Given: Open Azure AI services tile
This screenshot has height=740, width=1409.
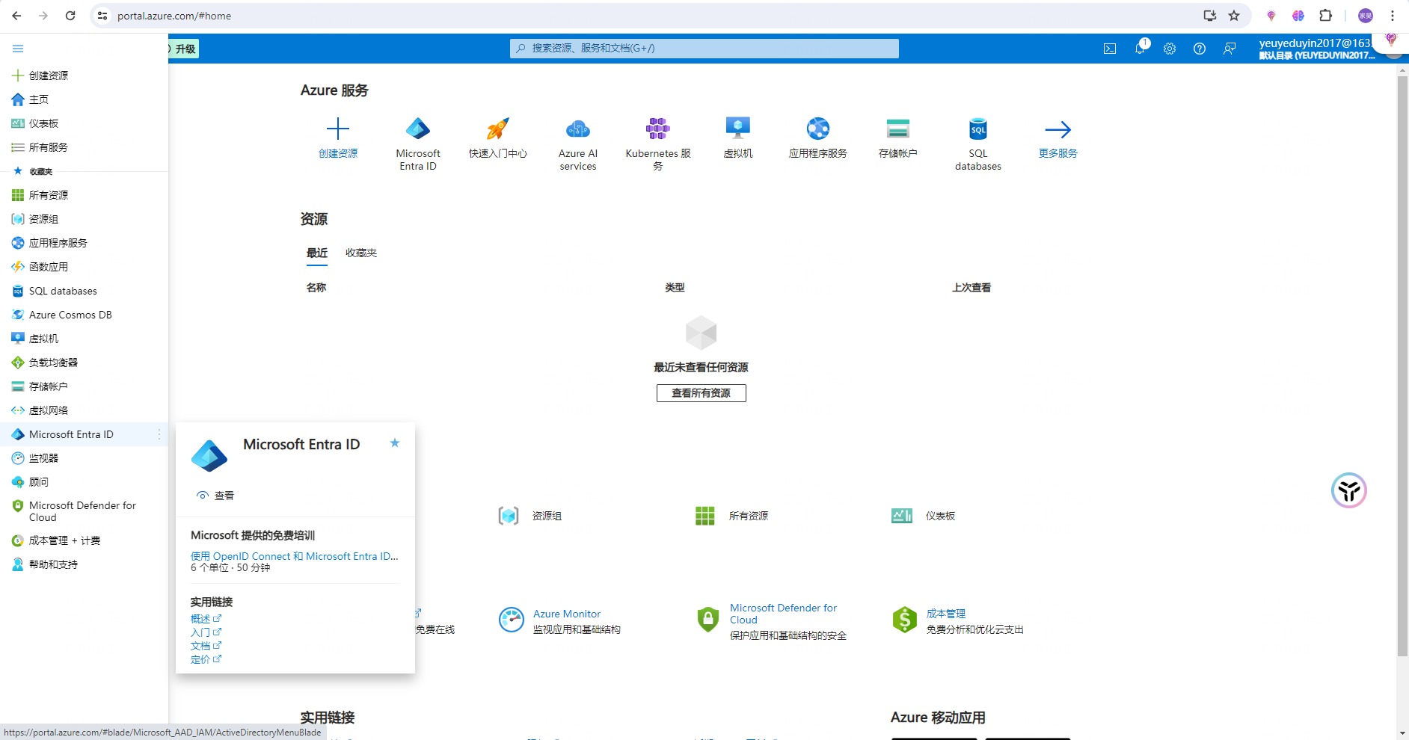Looking at the screenshot, I should pyautogui.click(x=578, y=144).
